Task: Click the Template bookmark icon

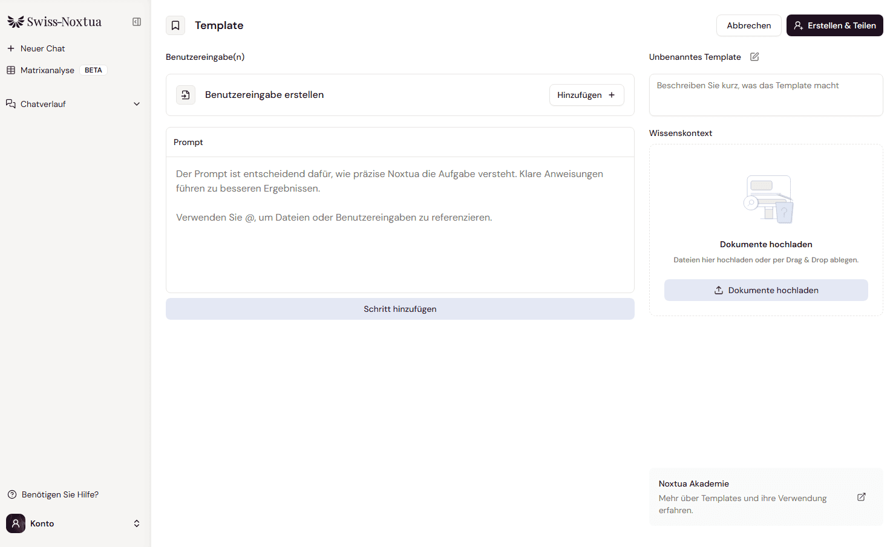Action: [175, 25]
